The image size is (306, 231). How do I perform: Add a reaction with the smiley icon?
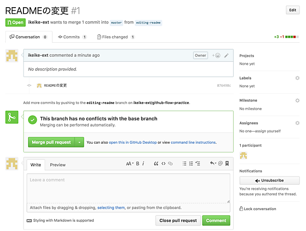(x=216, y=55)
